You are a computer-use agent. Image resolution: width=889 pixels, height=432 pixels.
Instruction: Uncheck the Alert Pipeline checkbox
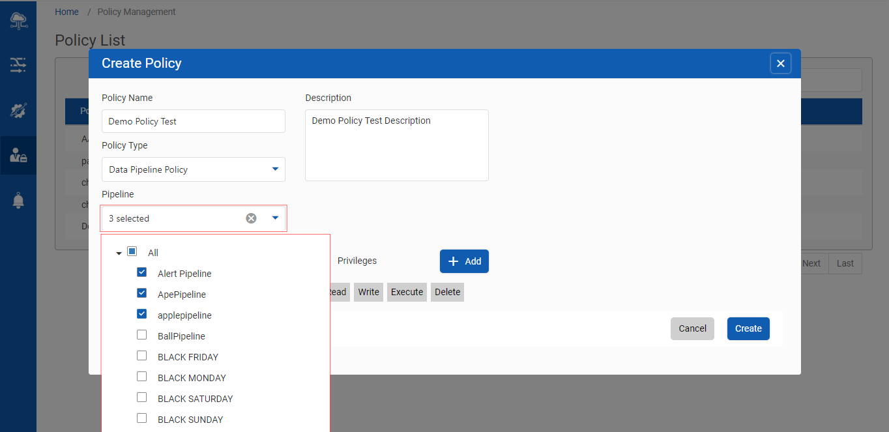pos(141,272)
